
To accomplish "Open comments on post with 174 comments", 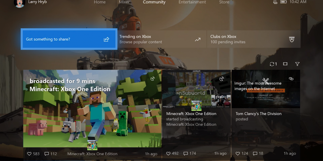I will [190, 153].
